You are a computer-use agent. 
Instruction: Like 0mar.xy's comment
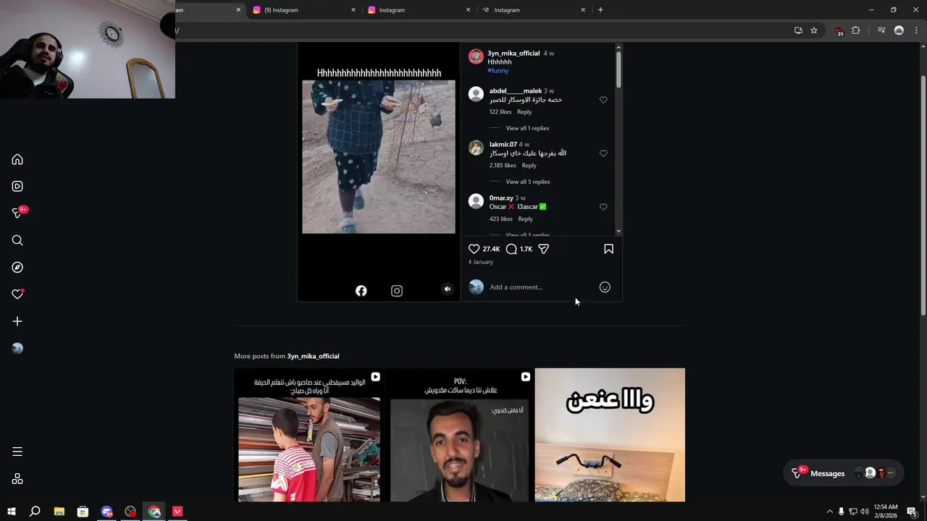(603, 207)
